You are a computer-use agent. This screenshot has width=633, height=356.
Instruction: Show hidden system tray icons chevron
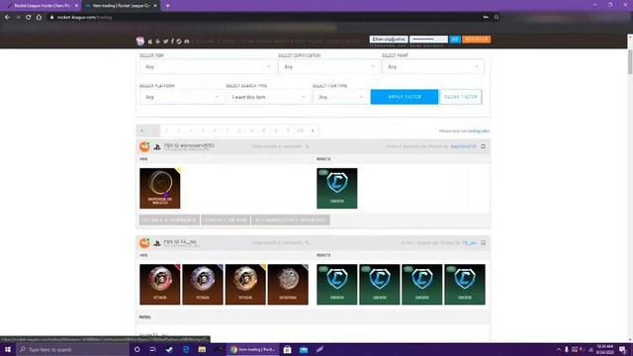click(x=559, y=349)
